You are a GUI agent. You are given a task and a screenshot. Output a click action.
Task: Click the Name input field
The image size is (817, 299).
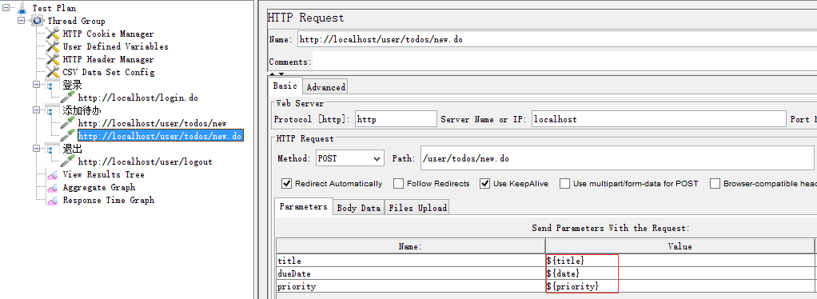[x=557, y=40]
